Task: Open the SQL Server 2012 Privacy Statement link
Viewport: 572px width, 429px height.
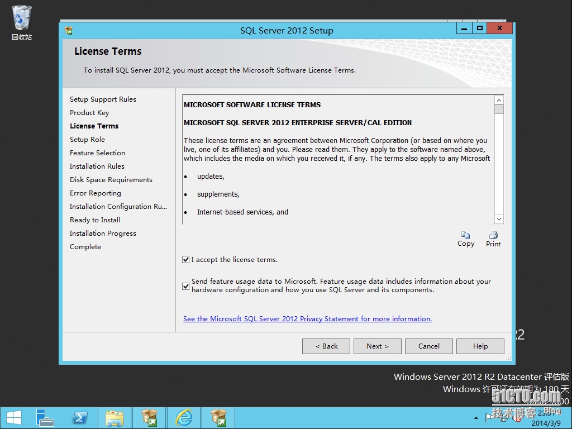Action: click(x=307, y=319)
